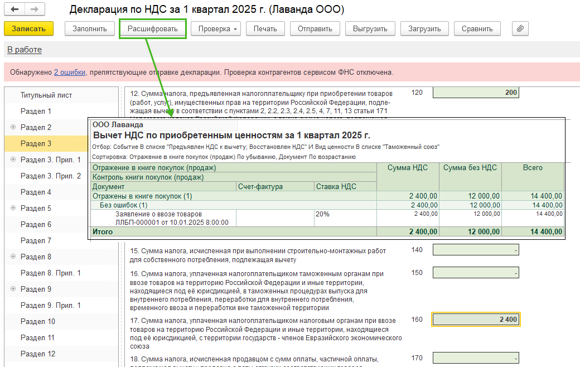Screen dimensions: 580x367
Task: Open the "В работе" status link
Action: click(x=25, y=50)
